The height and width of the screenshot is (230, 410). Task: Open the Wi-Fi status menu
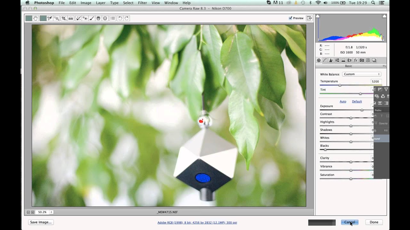tap(318, 3)
